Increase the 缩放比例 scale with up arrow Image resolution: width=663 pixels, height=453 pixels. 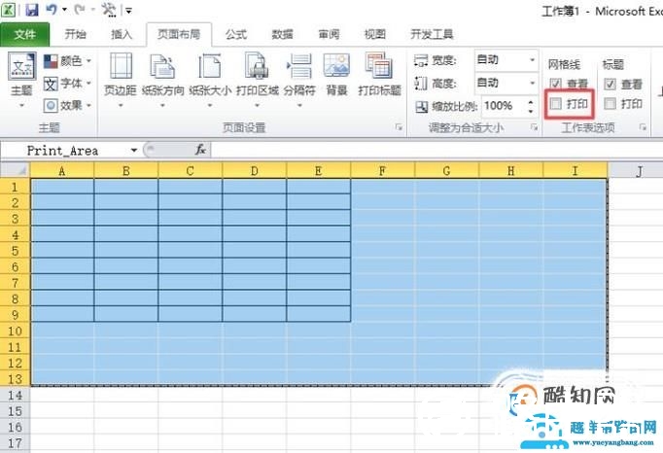(531, 101)
